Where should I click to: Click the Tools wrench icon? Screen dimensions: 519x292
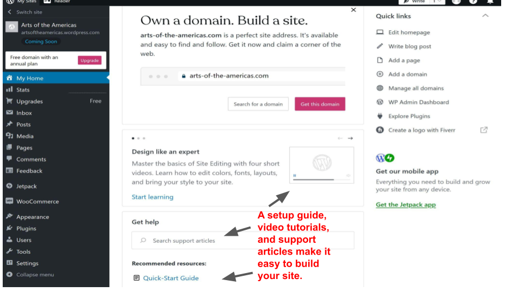click(x=9, y=251)
